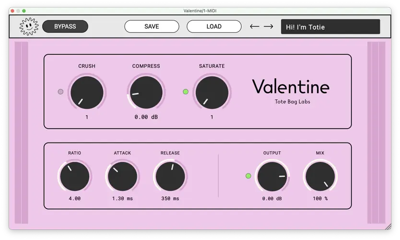The width and height of the screenshot is (400, 240).
Task: Disable the Saturate LED toggle
Action: coord(186,92)
